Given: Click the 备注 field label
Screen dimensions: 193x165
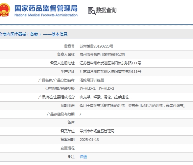Looking at the screenshot, I should pos(71,122).
